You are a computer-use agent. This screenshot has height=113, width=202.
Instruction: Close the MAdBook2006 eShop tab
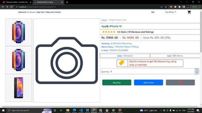(62, 2)
